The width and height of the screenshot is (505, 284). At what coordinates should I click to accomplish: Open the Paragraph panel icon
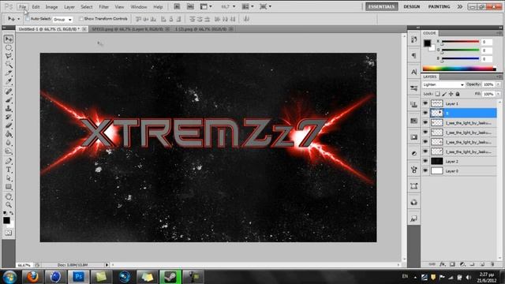pos(413,55)
